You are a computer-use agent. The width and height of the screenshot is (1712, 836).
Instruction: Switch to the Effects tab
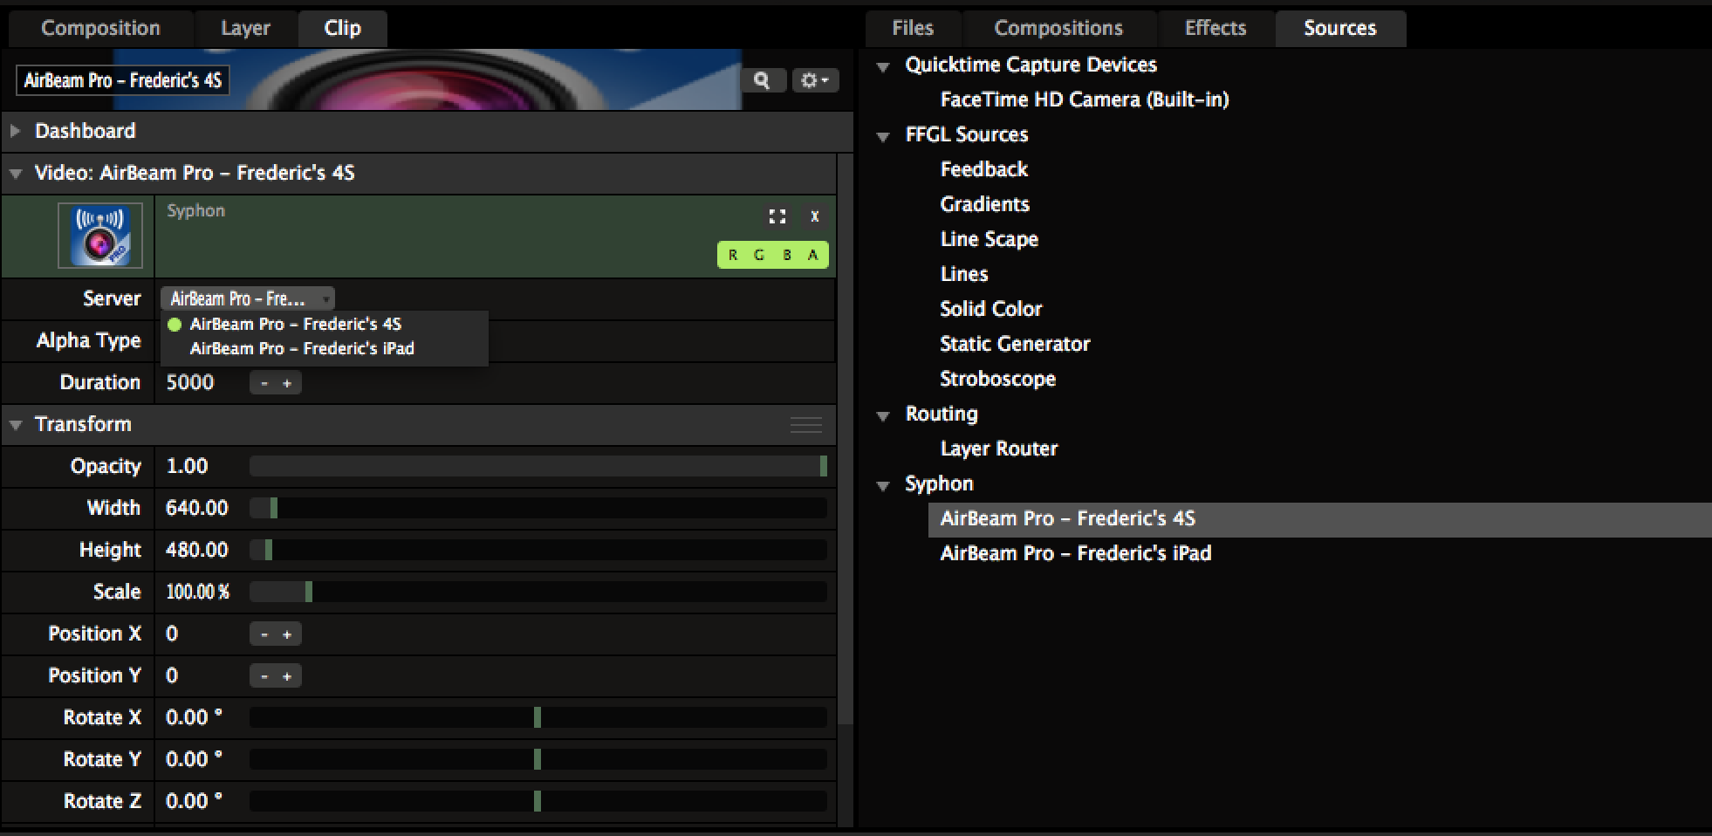(1215, 28)
